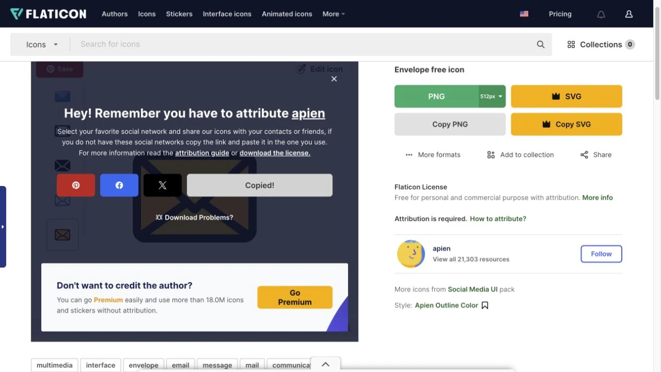Select the mail tag

tap(252, 365)
